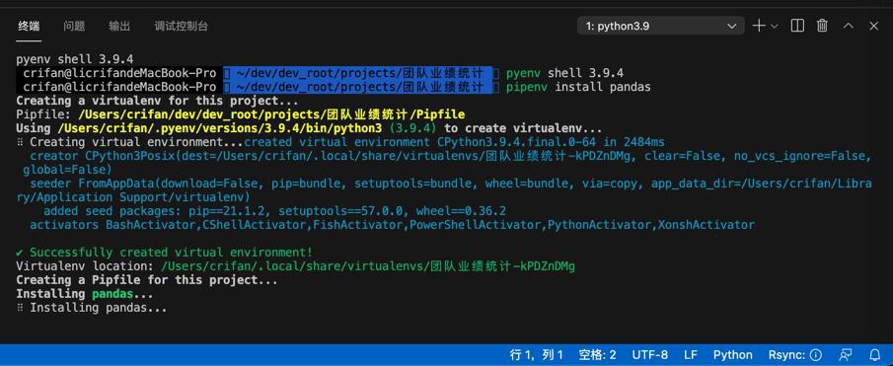Open notifications bell icon
The width and height of the screenshot is (893, 366).
[875, 355]
